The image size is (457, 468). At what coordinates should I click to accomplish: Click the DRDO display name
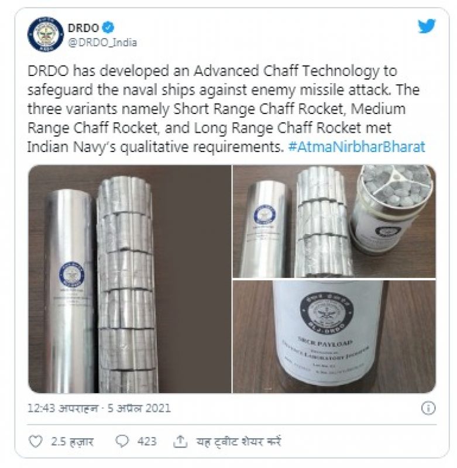point(83,28)
